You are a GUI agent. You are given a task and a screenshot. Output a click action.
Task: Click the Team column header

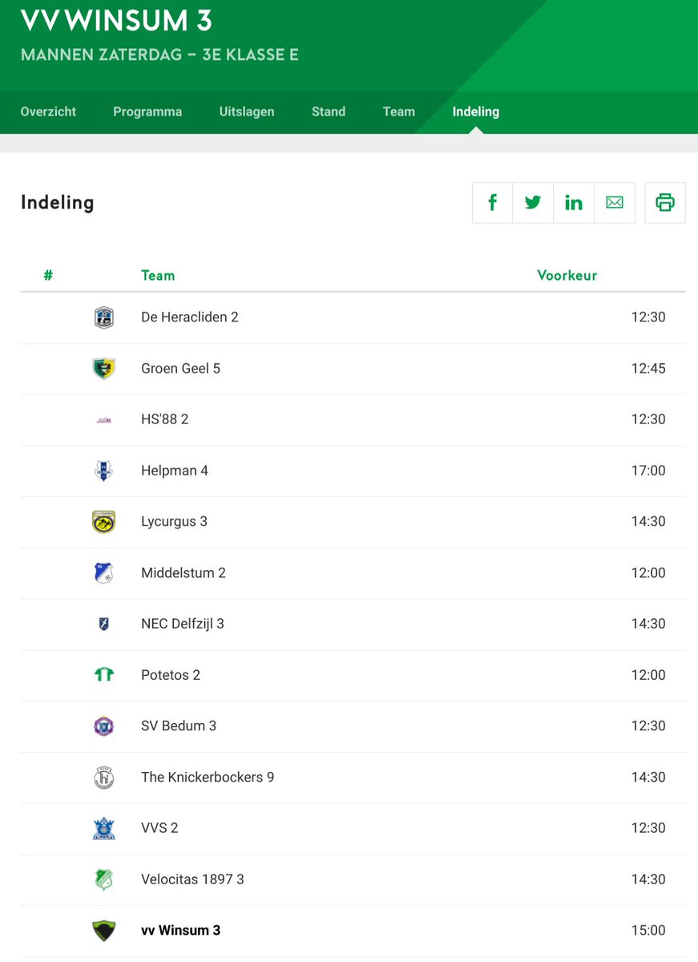pyautogui.click(x=158, y=276)
